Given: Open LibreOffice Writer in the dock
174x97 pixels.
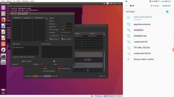Looking at the screenshot, I should click(3, 26).
